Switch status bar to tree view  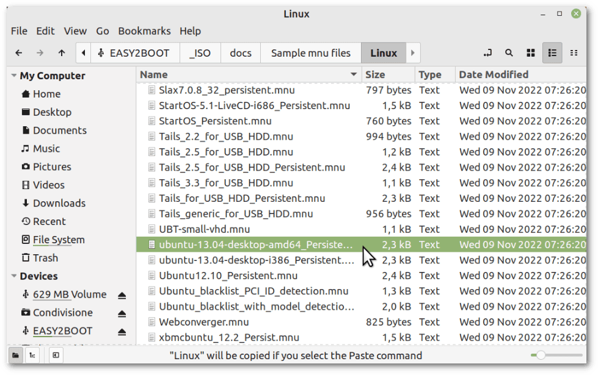[32, 355]
